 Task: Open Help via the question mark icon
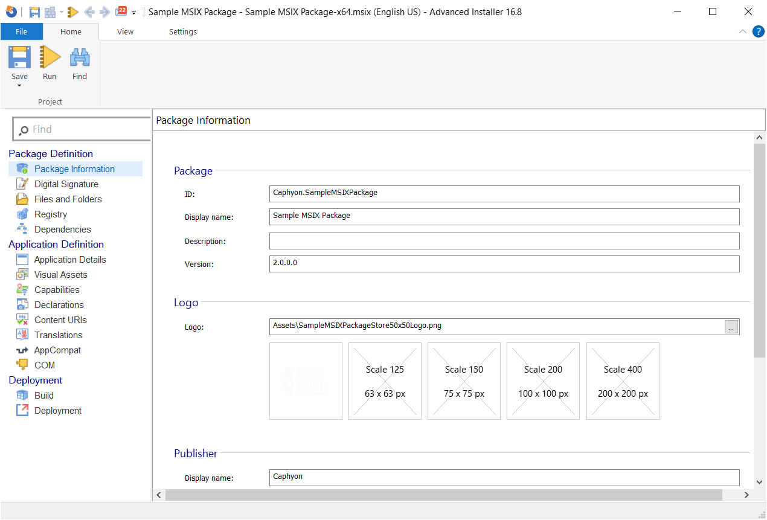[x=759, y=31]
